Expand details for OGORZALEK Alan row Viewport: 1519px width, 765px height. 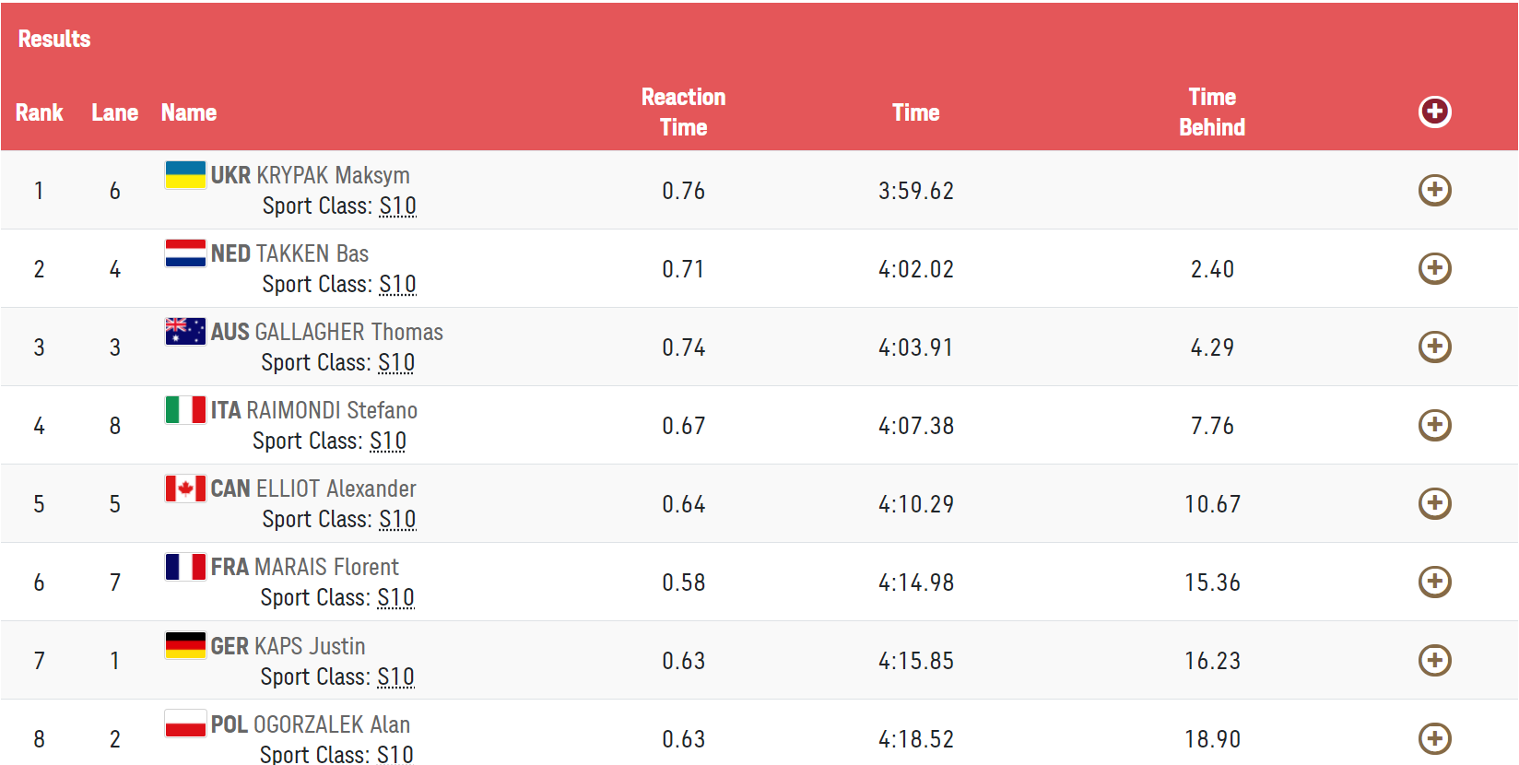click(x=1434, y=738)
